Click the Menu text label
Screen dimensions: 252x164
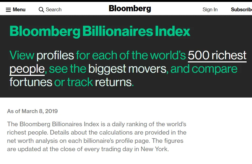tap(19, 10)
